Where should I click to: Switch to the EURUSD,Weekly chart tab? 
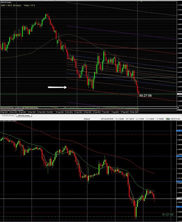click(8, 115)
